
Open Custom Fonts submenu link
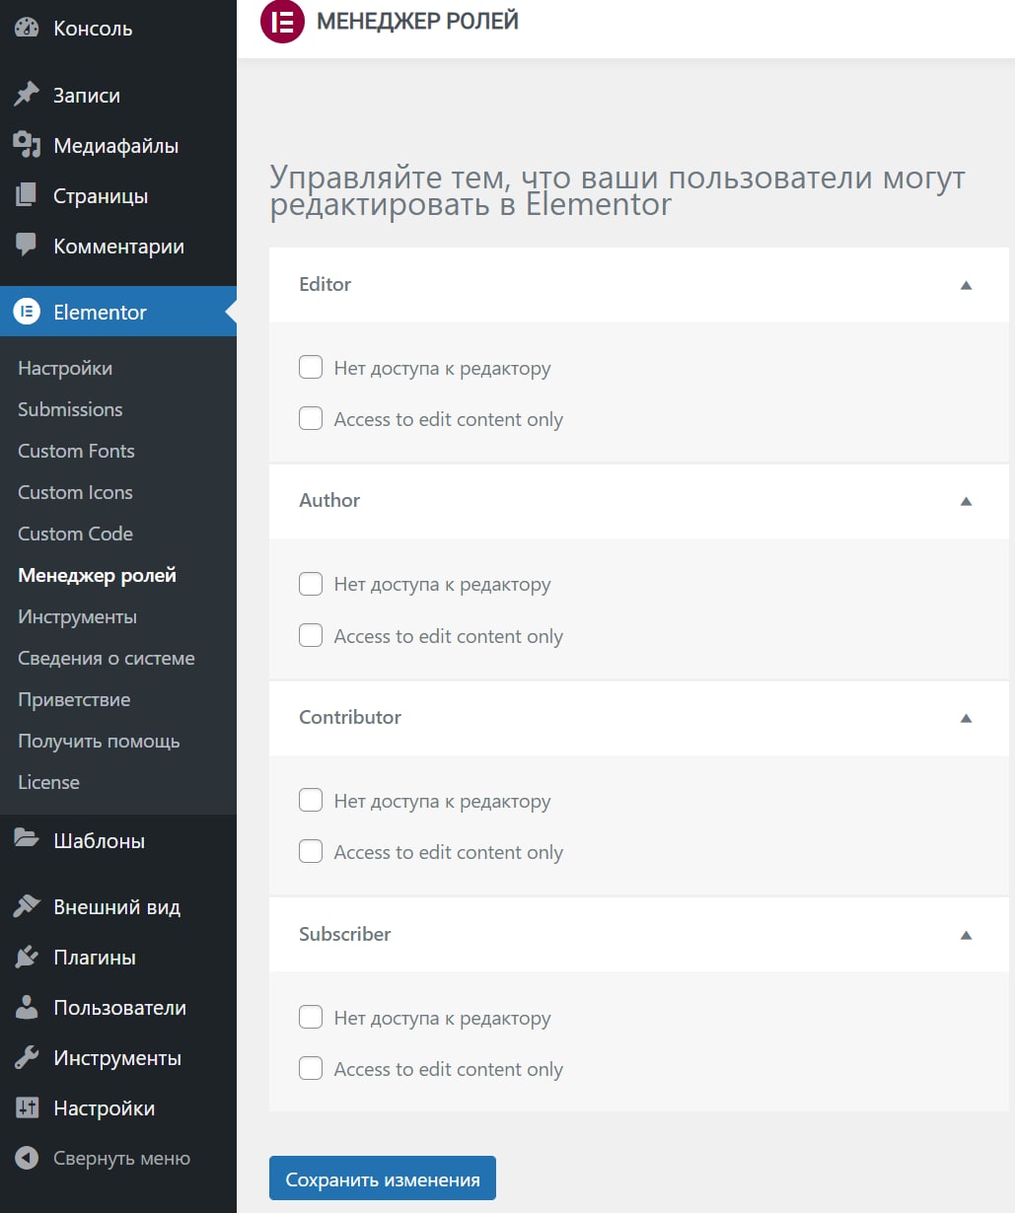click(76, 451)
